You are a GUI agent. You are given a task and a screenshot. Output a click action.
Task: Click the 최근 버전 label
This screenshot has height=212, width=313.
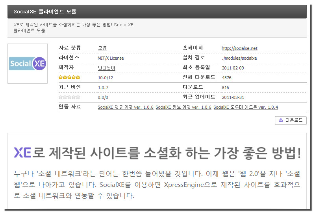pos(70,87)
